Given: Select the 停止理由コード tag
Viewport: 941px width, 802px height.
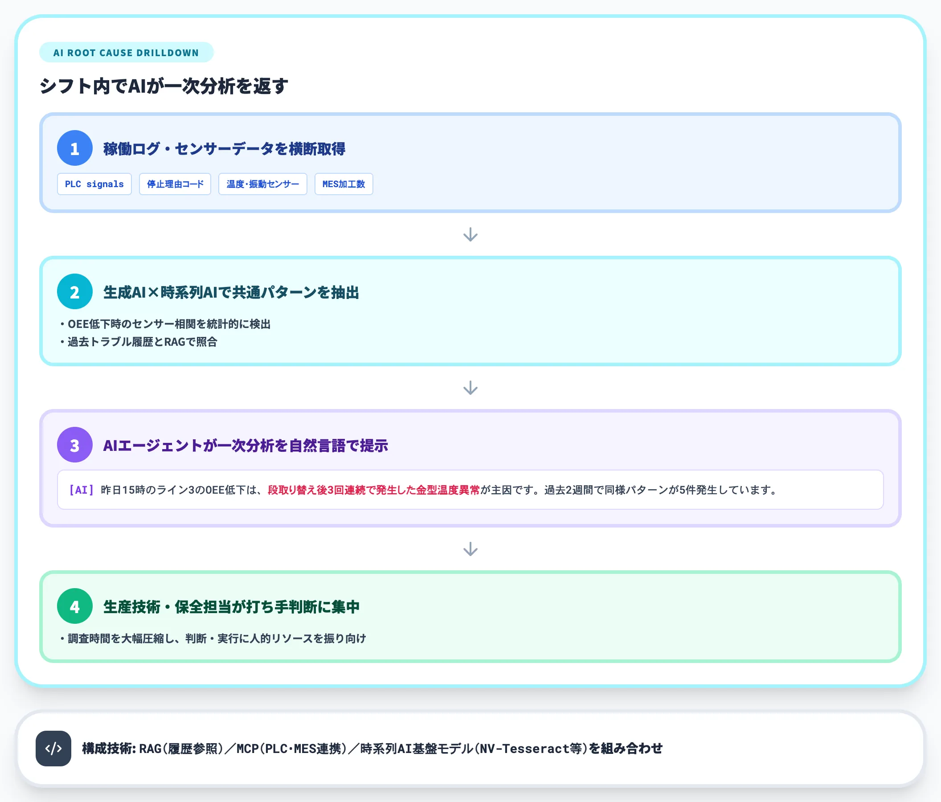Looking at the screenshot, I should [175, 184].
